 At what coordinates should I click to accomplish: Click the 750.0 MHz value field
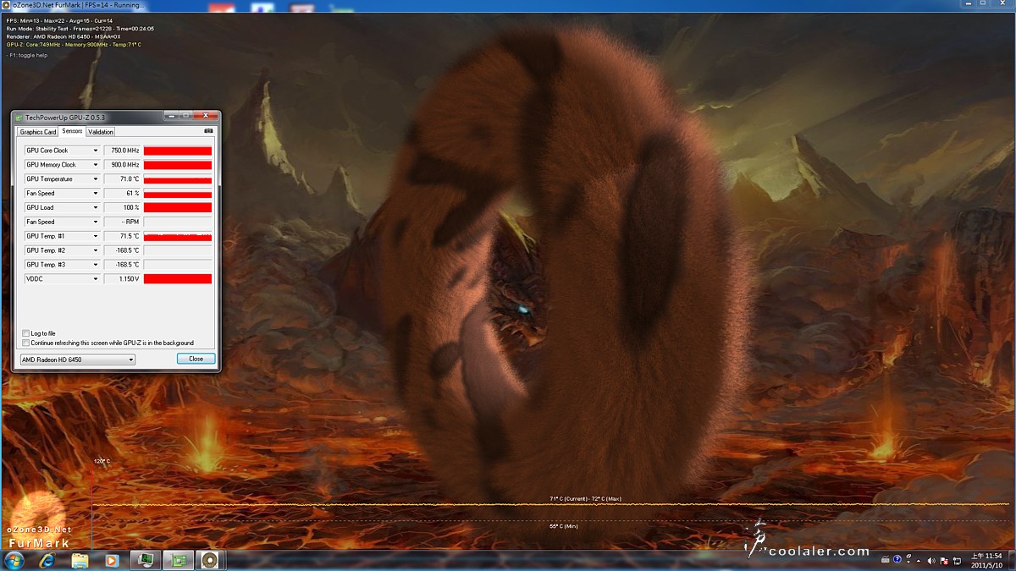pos(122,151)
